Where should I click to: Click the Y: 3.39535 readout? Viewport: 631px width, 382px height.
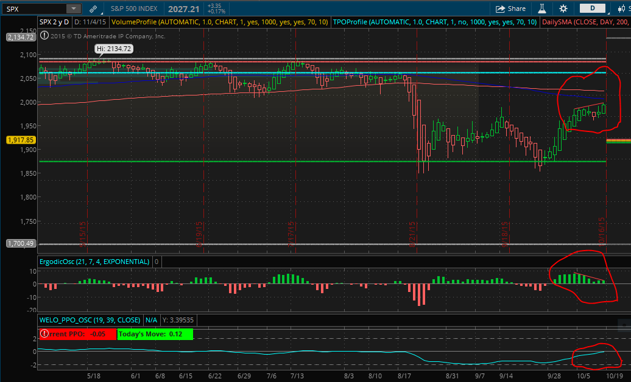tap(178, 320)
